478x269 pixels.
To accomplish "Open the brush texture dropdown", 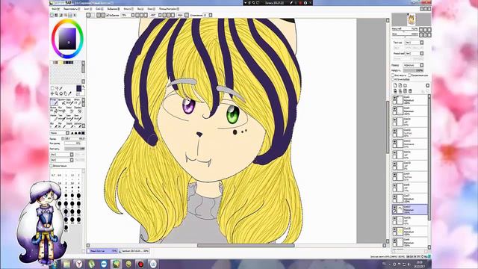I will tap(72, 160).
